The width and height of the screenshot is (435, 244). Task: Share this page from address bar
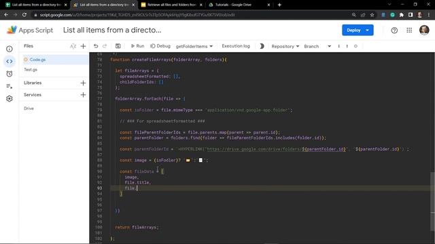(363, 15)
